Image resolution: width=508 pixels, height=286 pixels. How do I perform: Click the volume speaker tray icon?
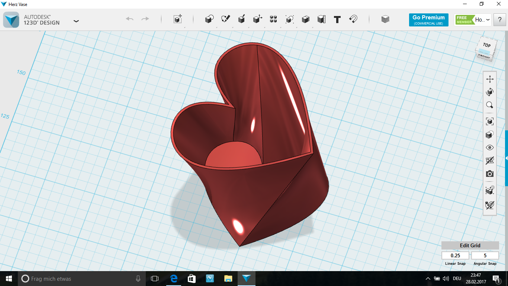[446, 279]
